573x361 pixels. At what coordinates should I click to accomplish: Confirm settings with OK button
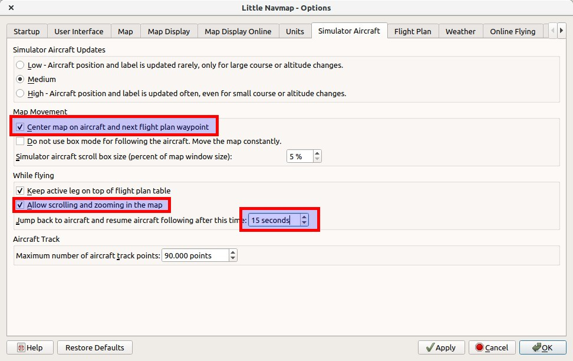[543, 347]
